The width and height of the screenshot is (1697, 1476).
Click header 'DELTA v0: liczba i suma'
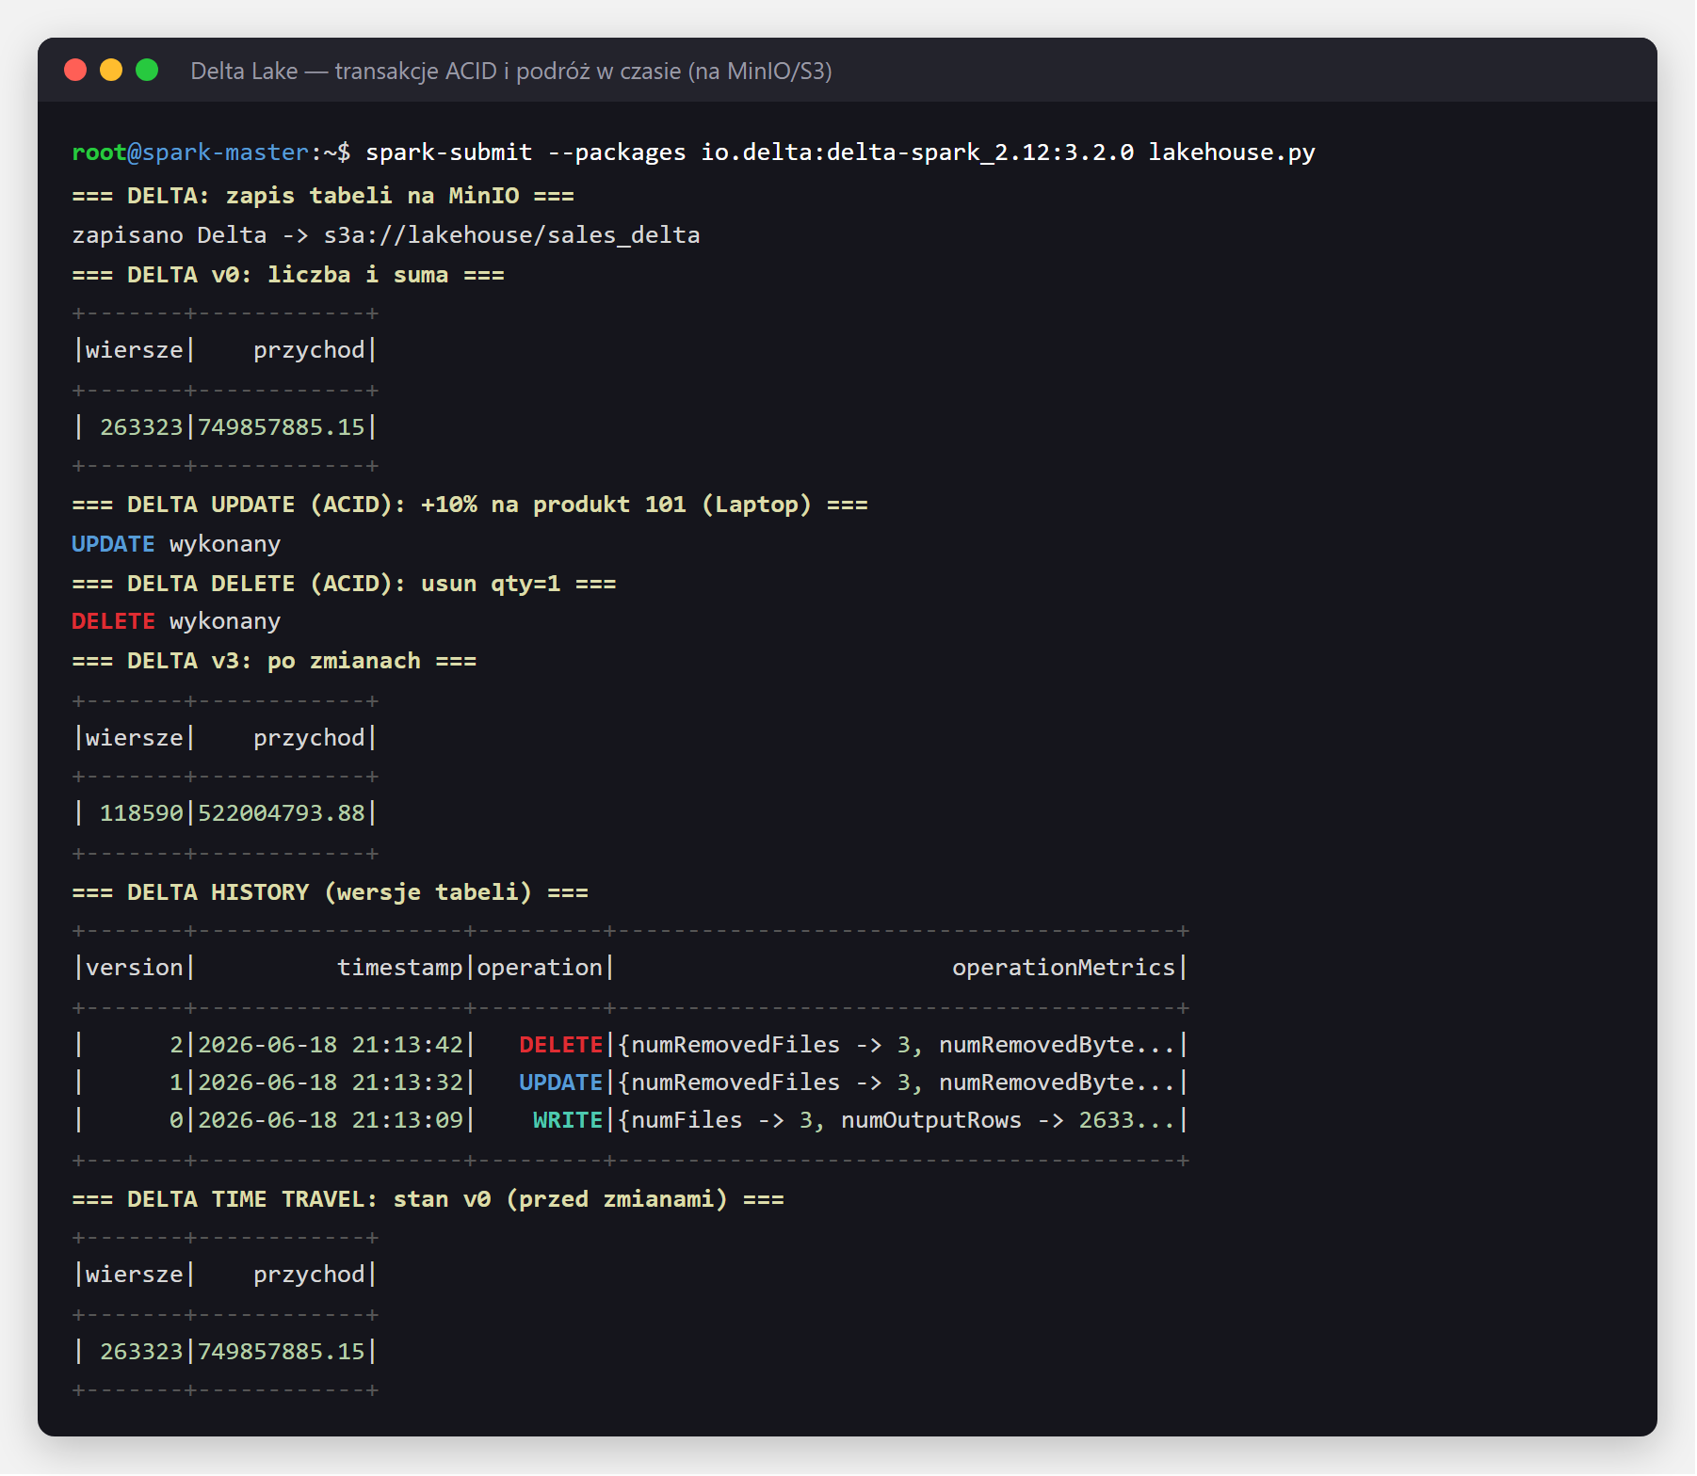point(288,275)
